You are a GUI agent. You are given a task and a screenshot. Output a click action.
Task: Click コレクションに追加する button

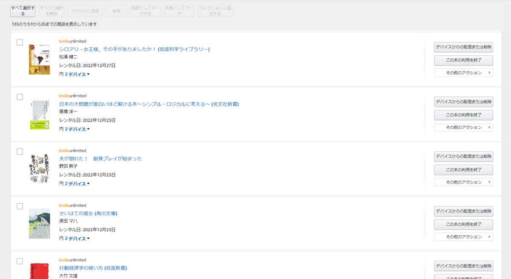coord(215,11)
